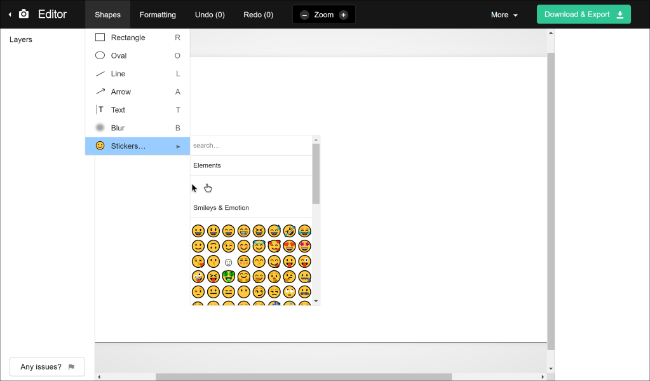The height and width of the screenshot is (381, 650).
Task: Add the money-mouth face emoji sticker
Action: (229, 277)
